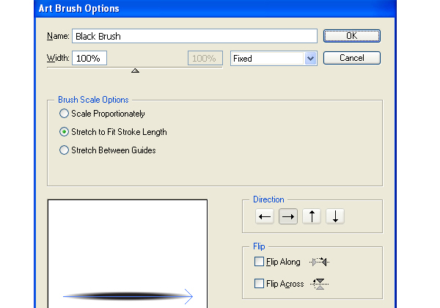Open the Fixed width method dropdown

(x=274, y=59)
